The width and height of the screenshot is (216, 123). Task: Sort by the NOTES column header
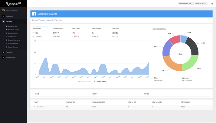click(x=147, y=94)
